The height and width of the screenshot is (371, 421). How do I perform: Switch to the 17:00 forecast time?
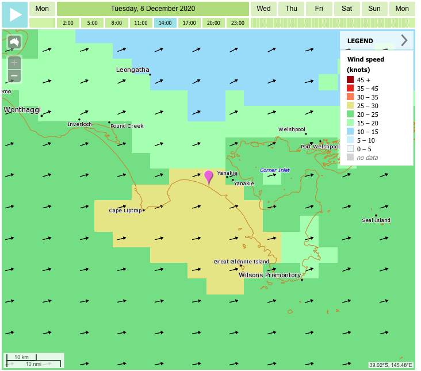[189, 23]
